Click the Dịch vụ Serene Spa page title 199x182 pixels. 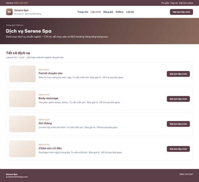click(x=29, y=31)
